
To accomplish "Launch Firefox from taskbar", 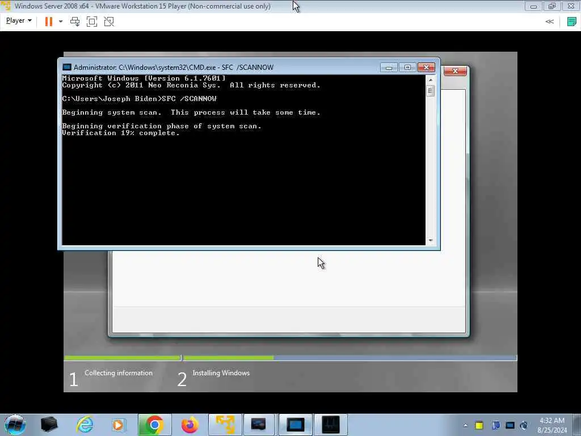I will point(190,425).
